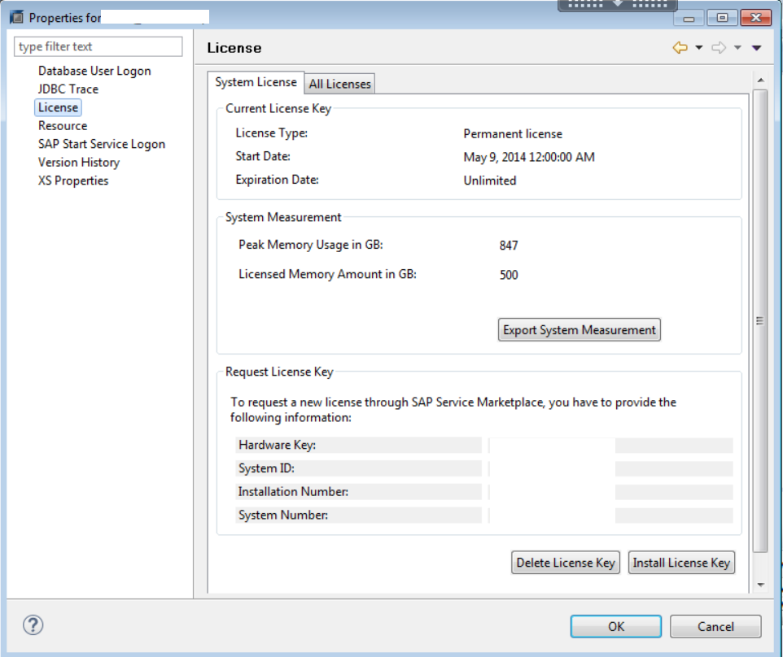
Task: Click the licensed memory value 500
Action: [509, 275]
